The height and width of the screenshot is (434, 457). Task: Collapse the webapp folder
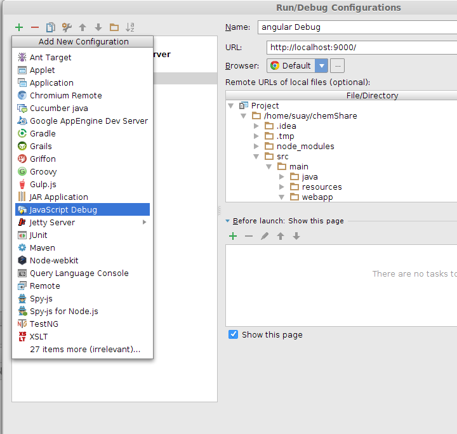(282, 197)
